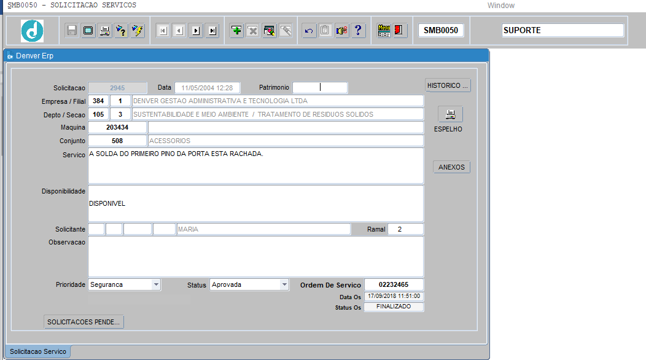
Task: Click the Ordem De Servico field 02232465
Action: (394, 284)
